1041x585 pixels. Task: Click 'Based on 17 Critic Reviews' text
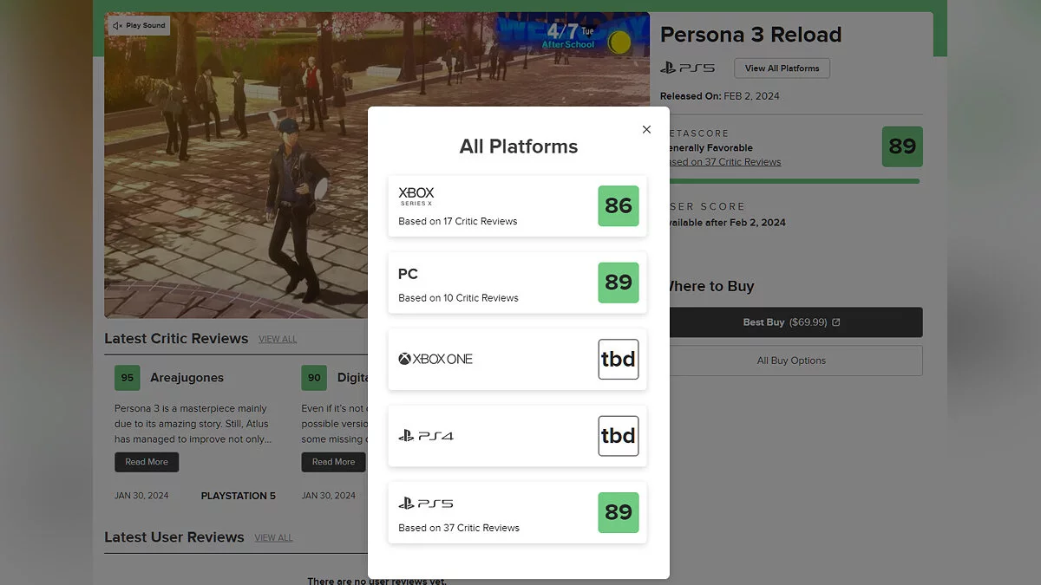[458, 221]
